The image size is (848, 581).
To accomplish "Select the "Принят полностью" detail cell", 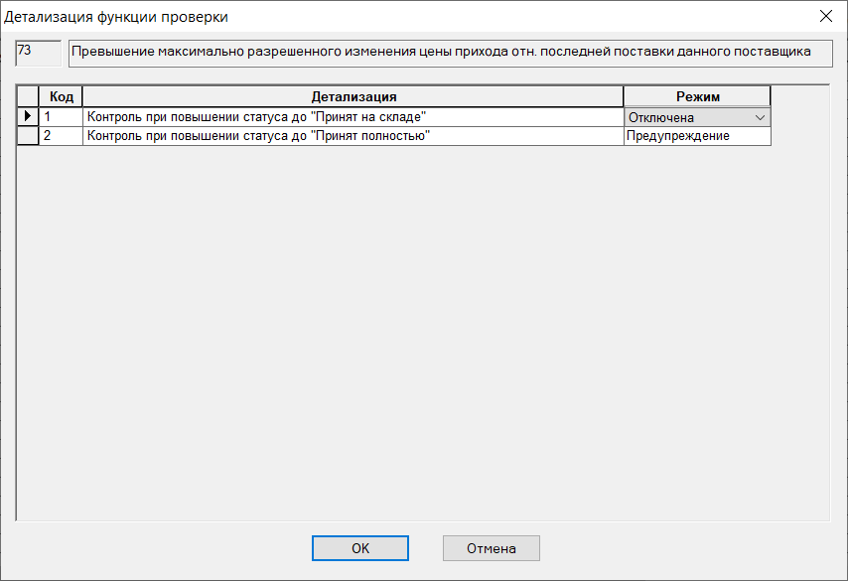I will (353, 136).
